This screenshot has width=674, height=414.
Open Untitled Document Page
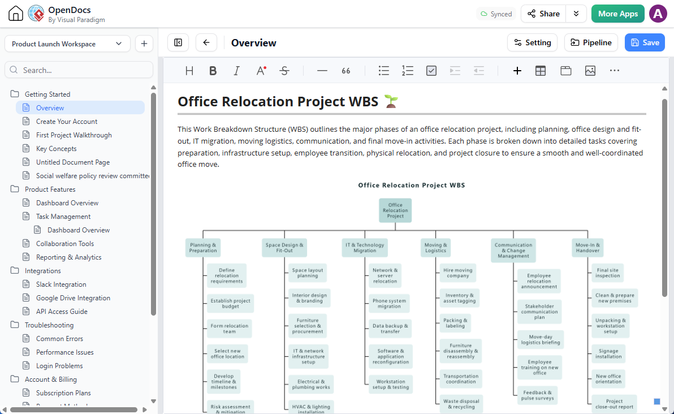(72, 162)
